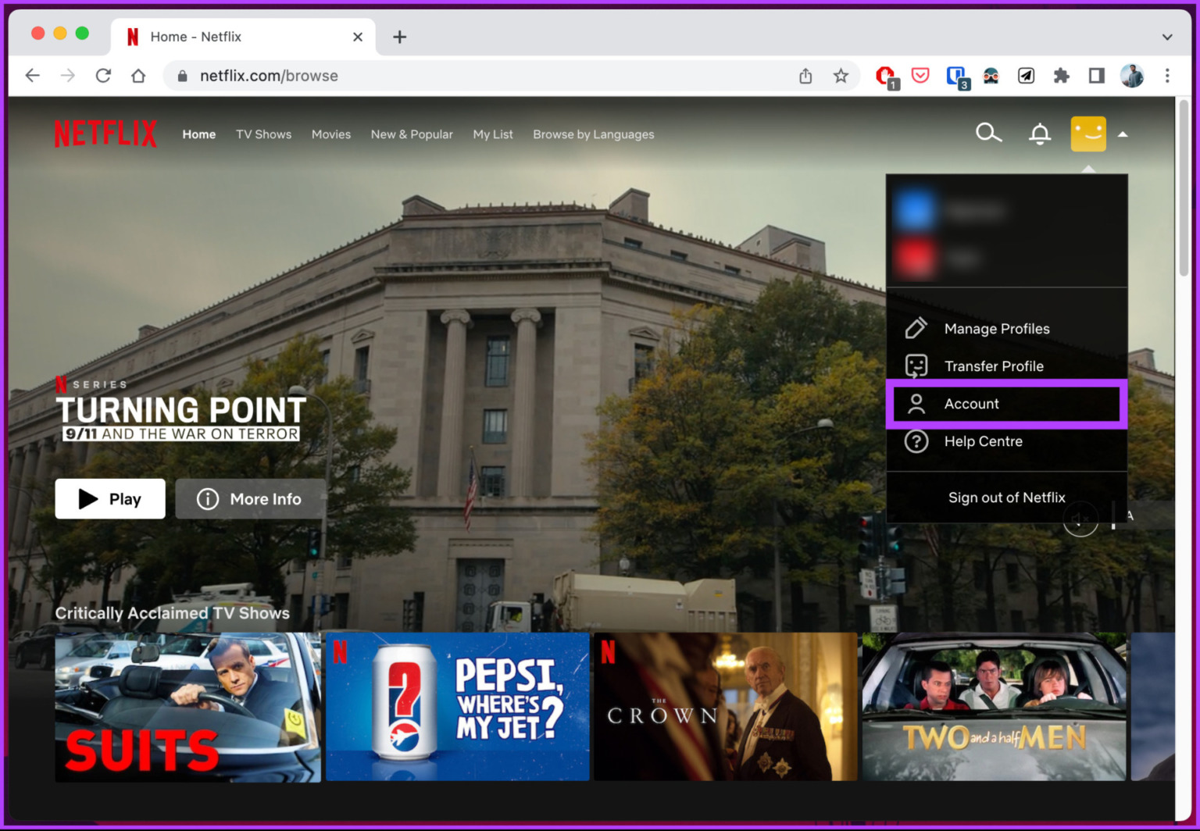Open Browse by Languages

click(x=593, y=134)
